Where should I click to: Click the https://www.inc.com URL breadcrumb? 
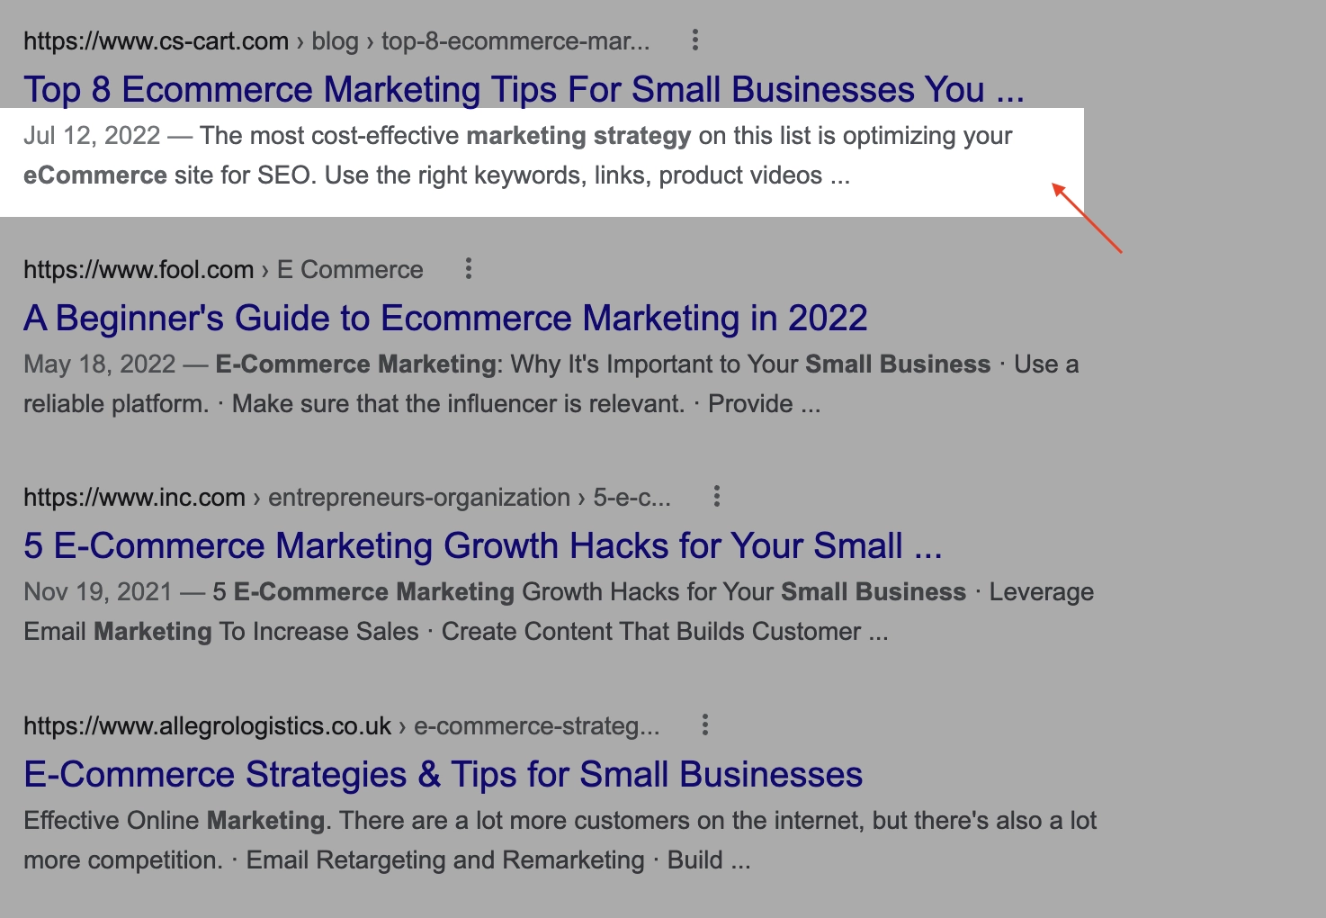134,497
